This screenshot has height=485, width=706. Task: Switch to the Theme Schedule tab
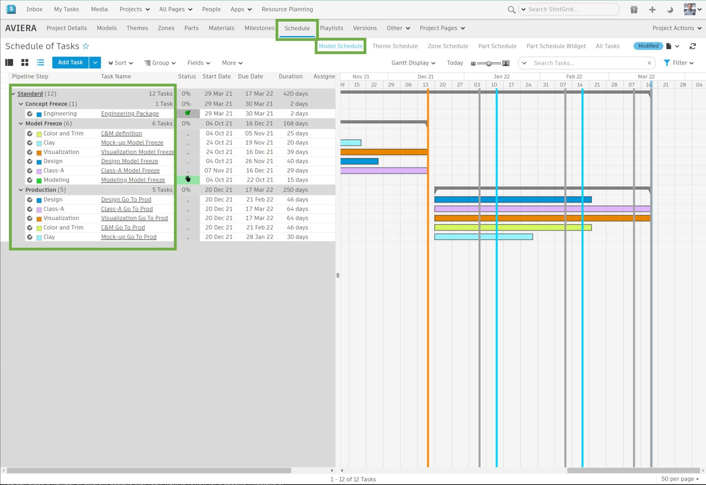(395, 46)
